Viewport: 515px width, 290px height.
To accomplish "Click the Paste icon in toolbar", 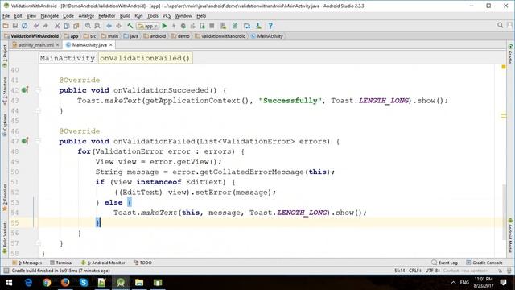I will pyautogui.click(x=76, y=26).
